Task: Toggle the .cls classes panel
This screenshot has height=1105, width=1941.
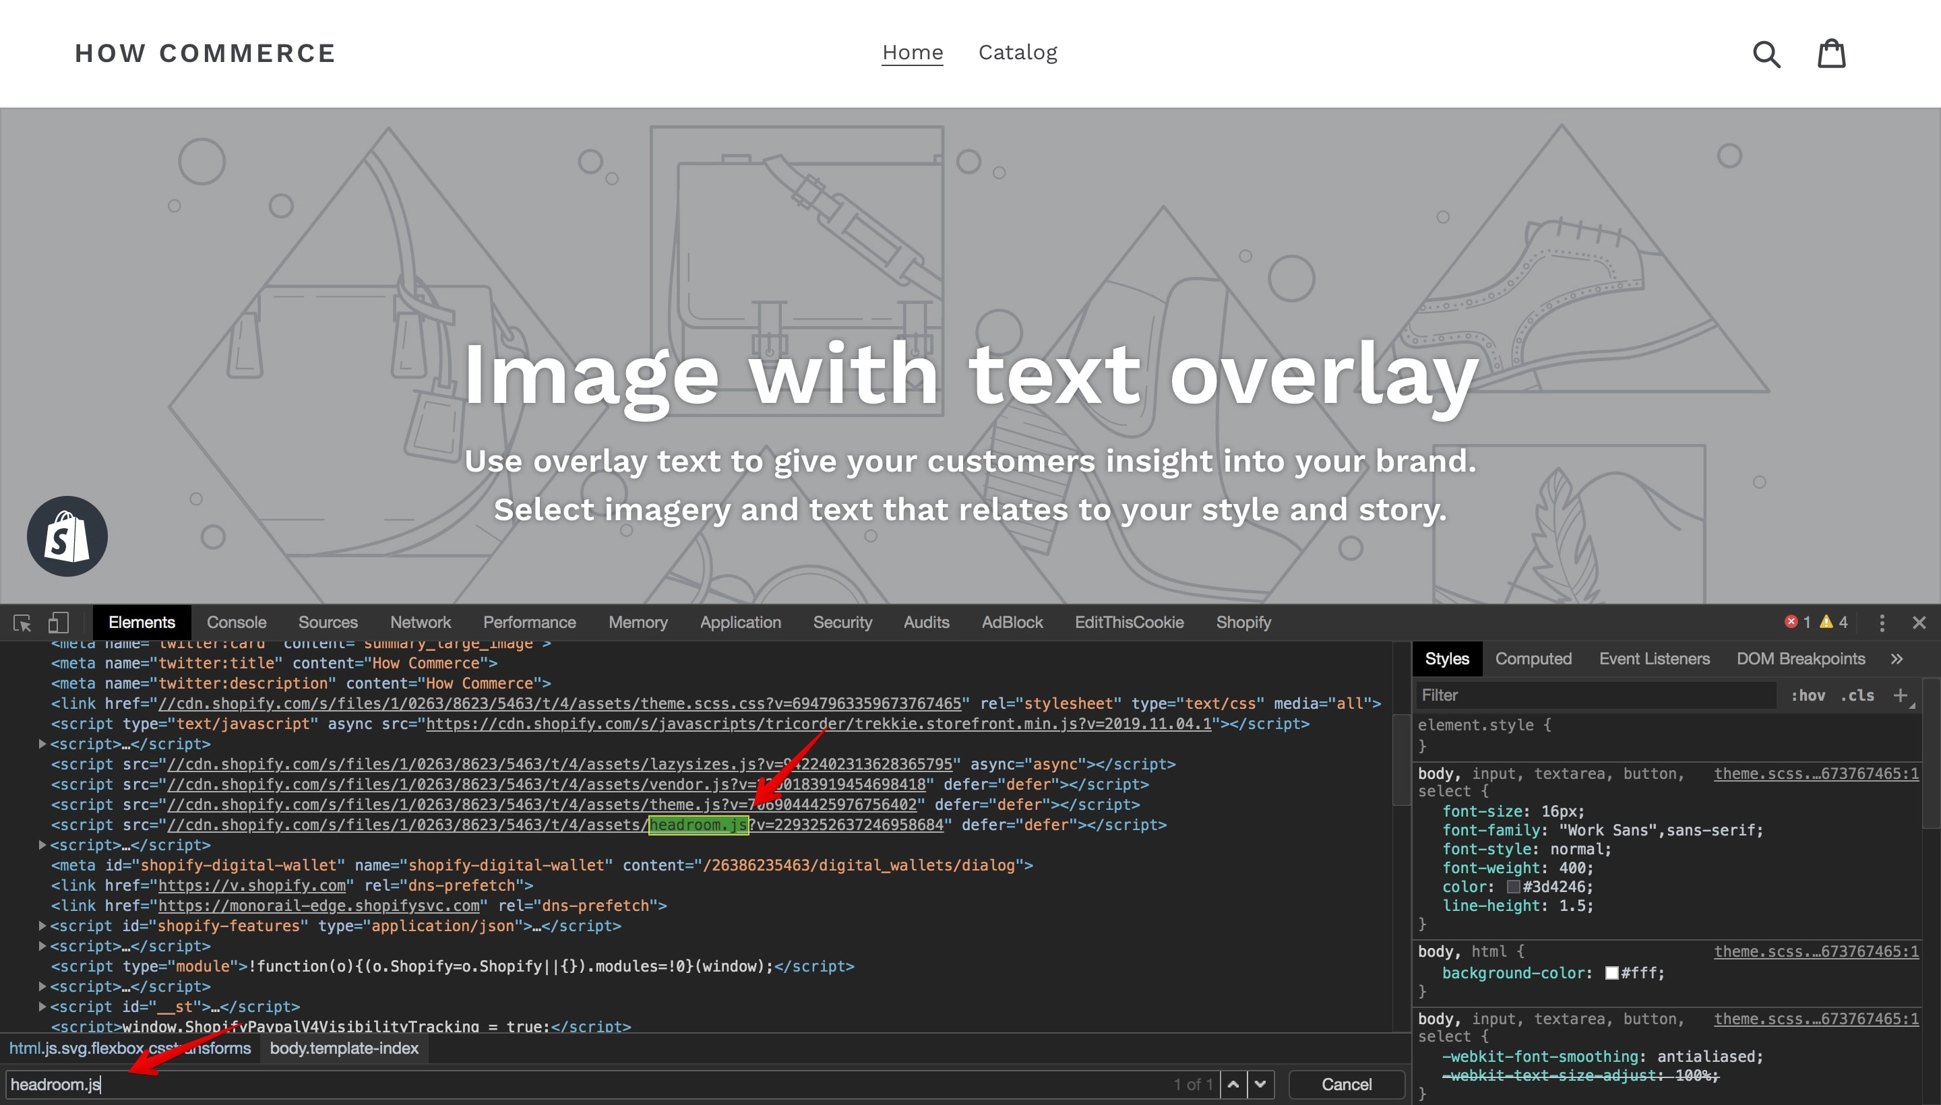Action: [1857, 695]
